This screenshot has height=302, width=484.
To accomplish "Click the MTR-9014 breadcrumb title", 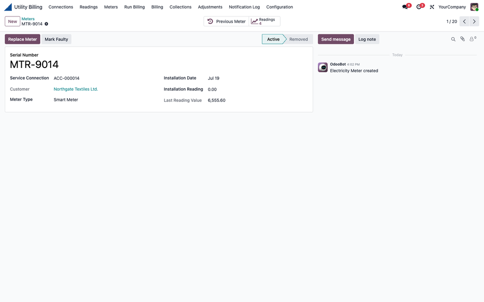I will 32,24.
